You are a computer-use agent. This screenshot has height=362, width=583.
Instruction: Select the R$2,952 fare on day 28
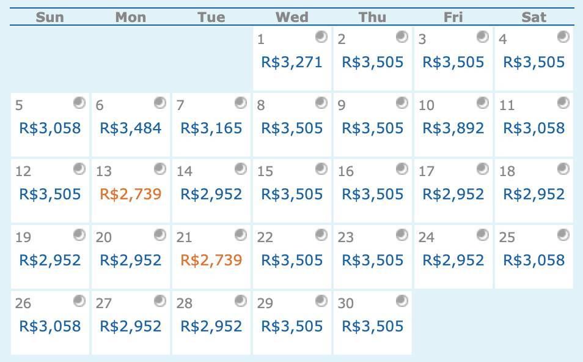pos(211,327)
